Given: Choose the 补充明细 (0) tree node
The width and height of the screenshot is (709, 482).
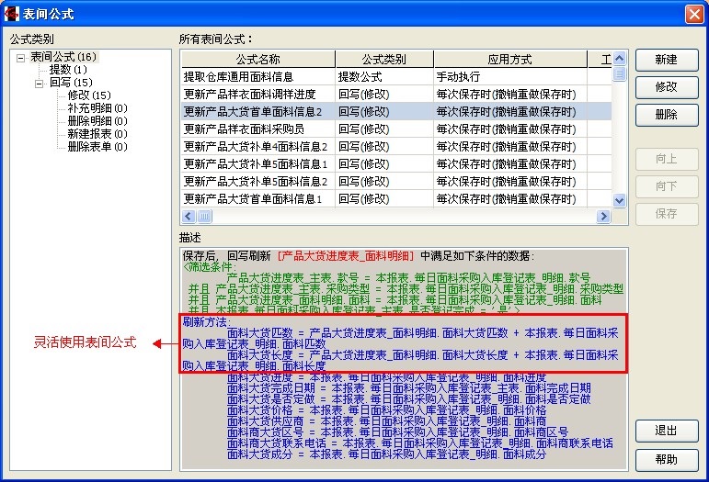Looking at the screenshot, I should [x=97, y=108].
